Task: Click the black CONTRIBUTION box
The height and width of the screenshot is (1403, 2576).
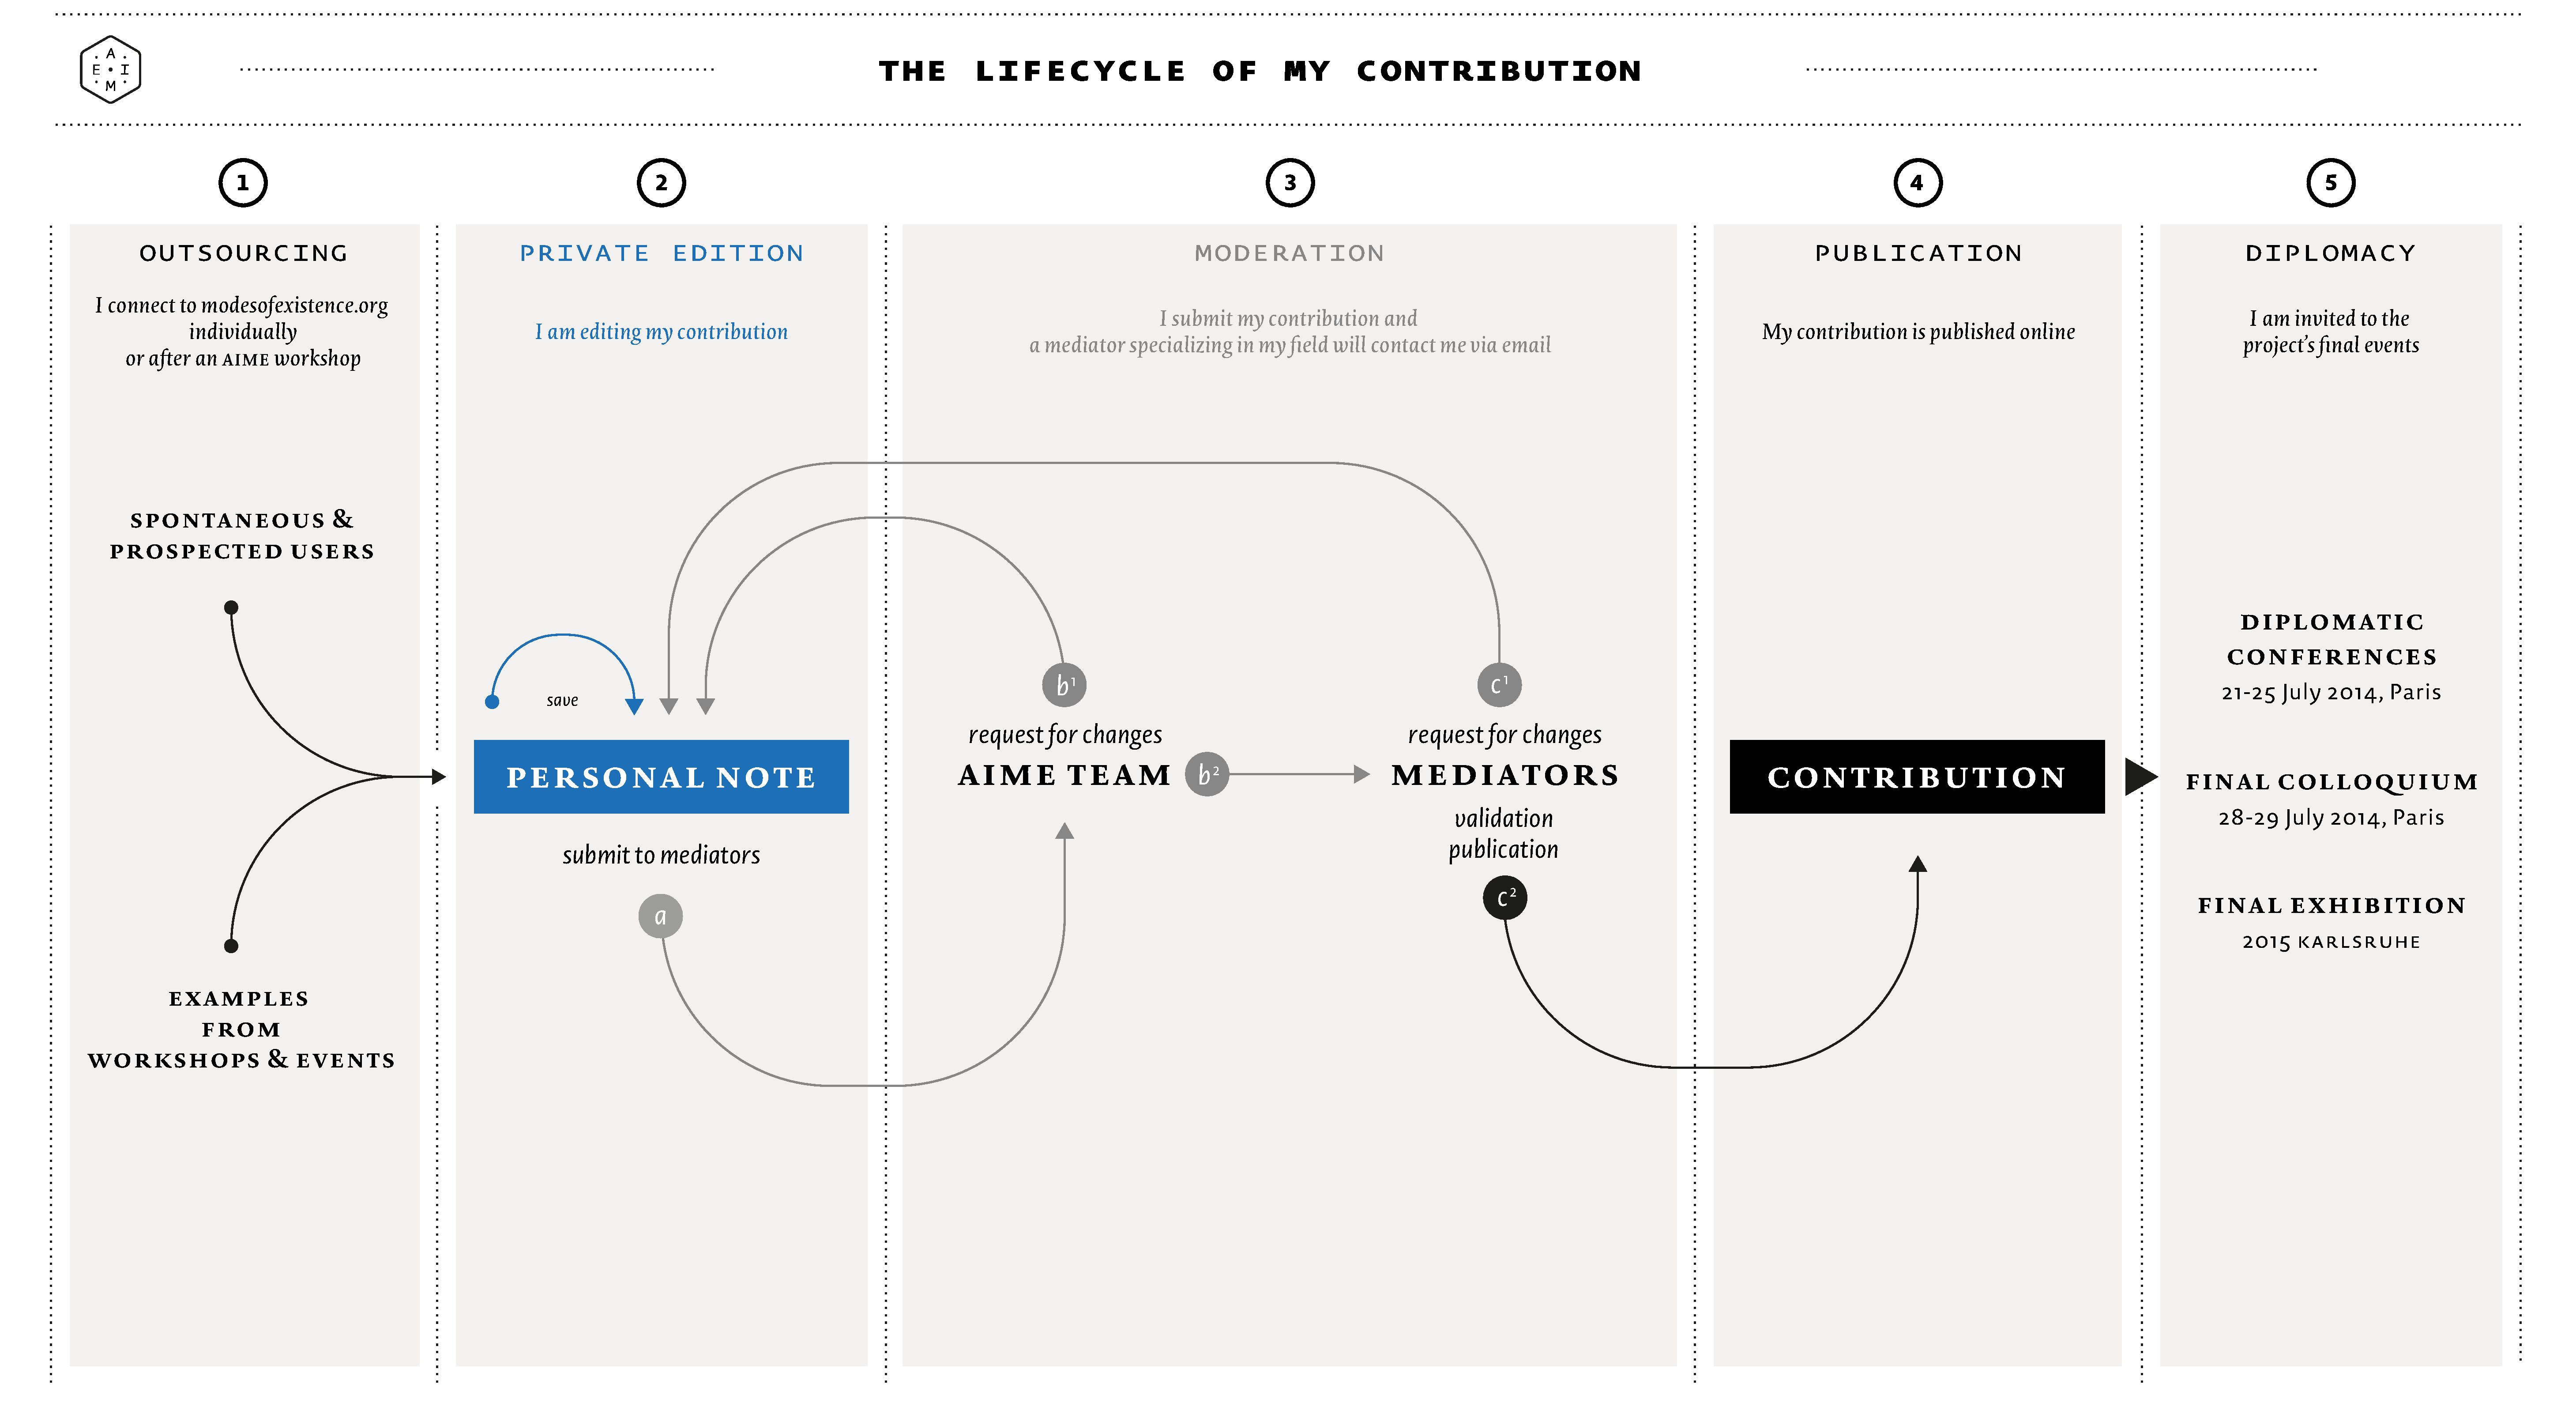Action: tap(1917, 777)
